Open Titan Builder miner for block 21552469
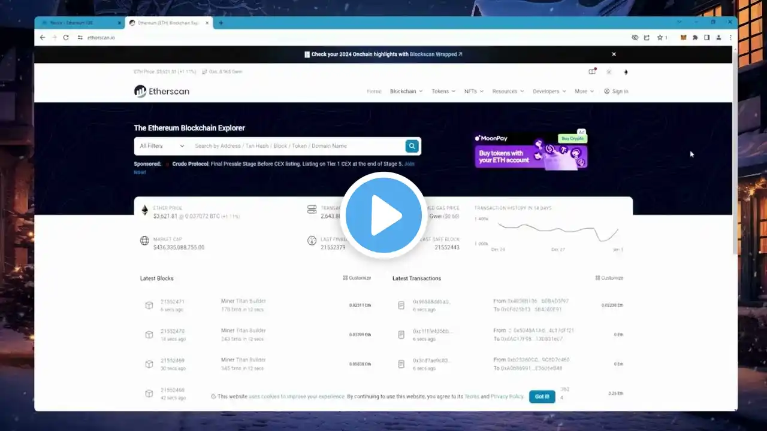 click(251, 360)
